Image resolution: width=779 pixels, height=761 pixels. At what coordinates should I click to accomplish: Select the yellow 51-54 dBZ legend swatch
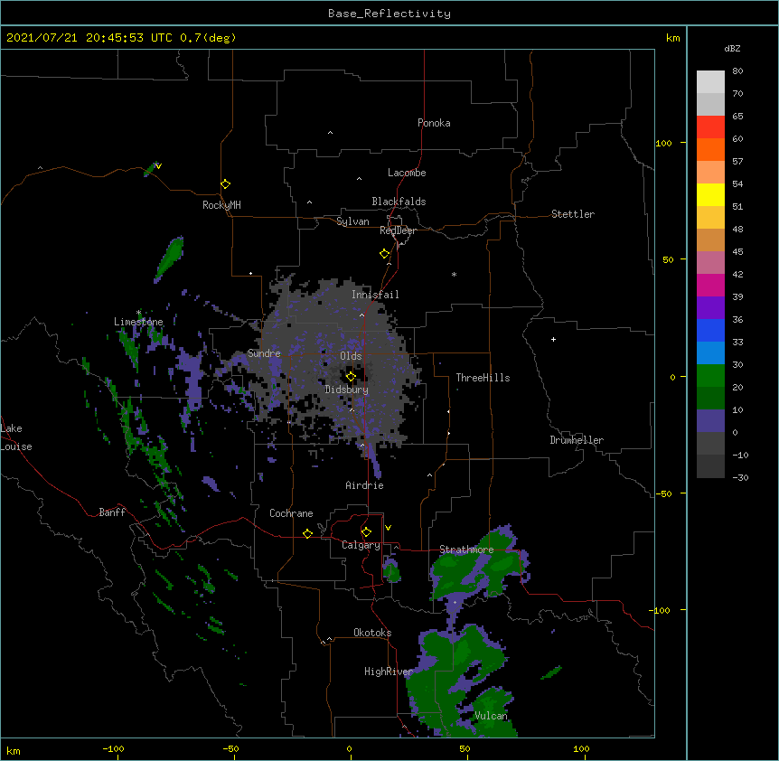710,194
